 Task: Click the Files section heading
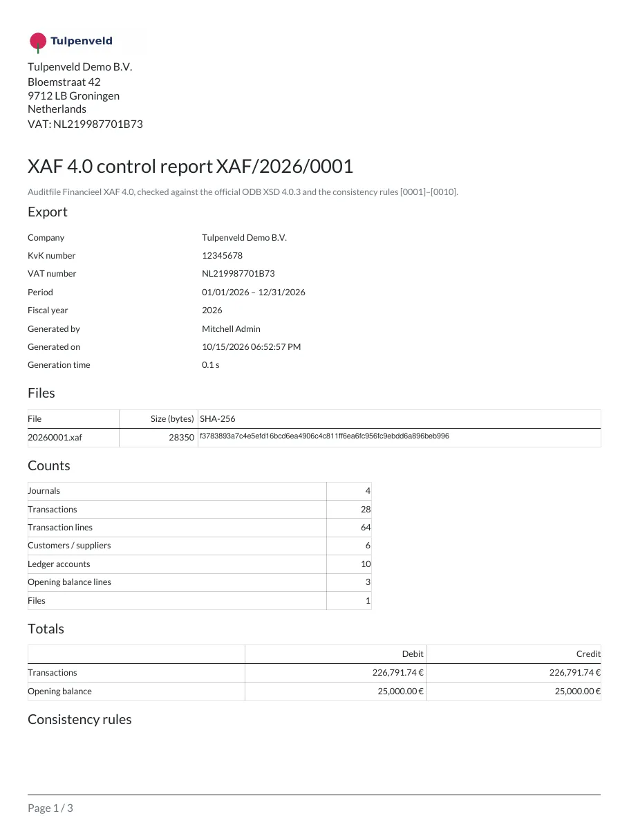(41, 393)
